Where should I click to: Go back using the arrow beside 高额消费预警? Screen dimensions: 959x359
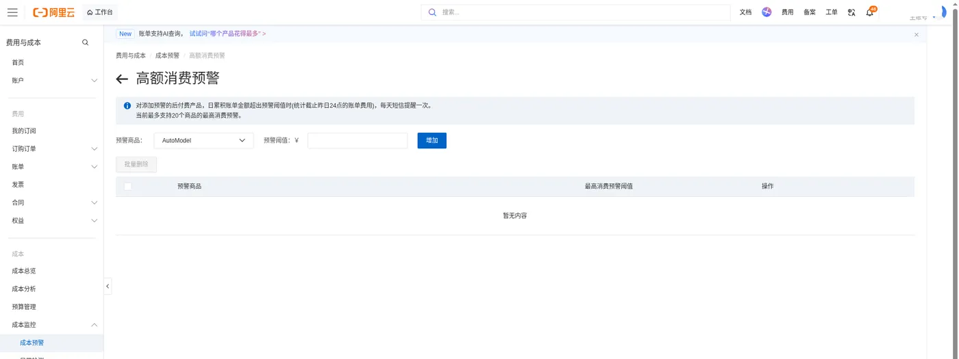(122, 79)
